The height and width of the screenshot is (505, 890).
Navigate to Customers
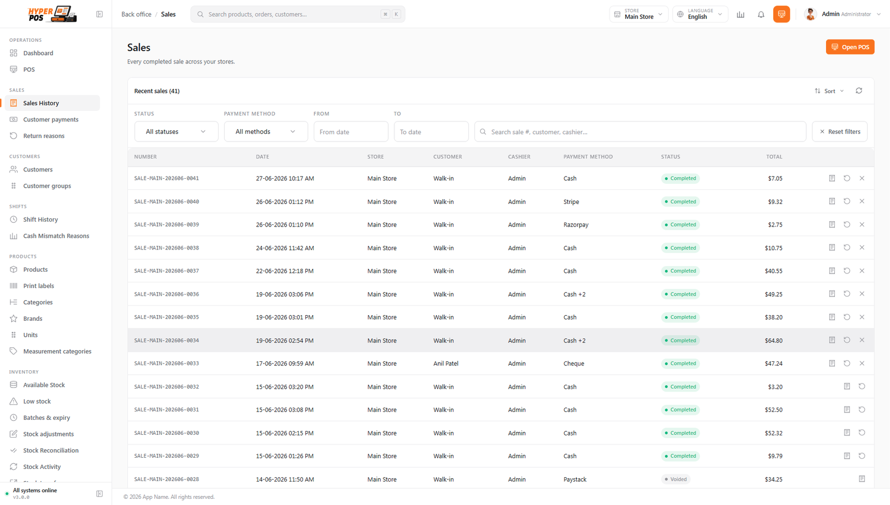(52, 169)
